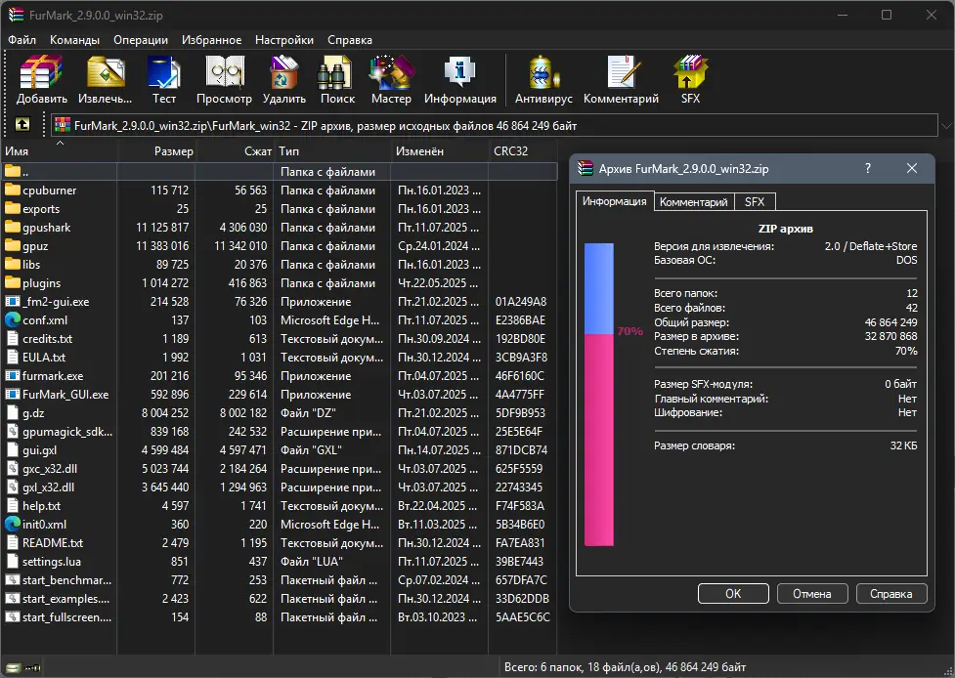The height and width of the screenshot is (678, 955).
Task: Click the 70% compression ratio bar
Action: pos(598,395)
